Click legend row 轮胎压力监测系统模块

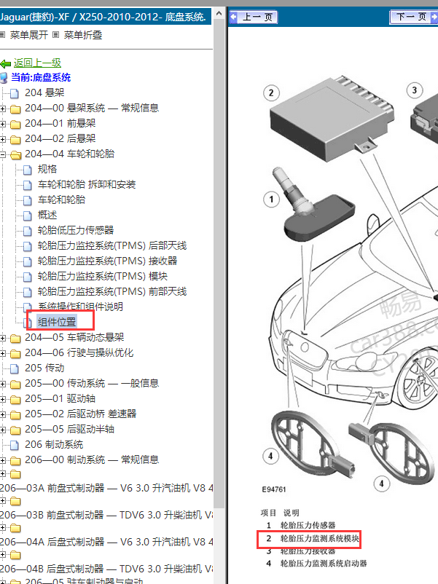tap(313, 539)
